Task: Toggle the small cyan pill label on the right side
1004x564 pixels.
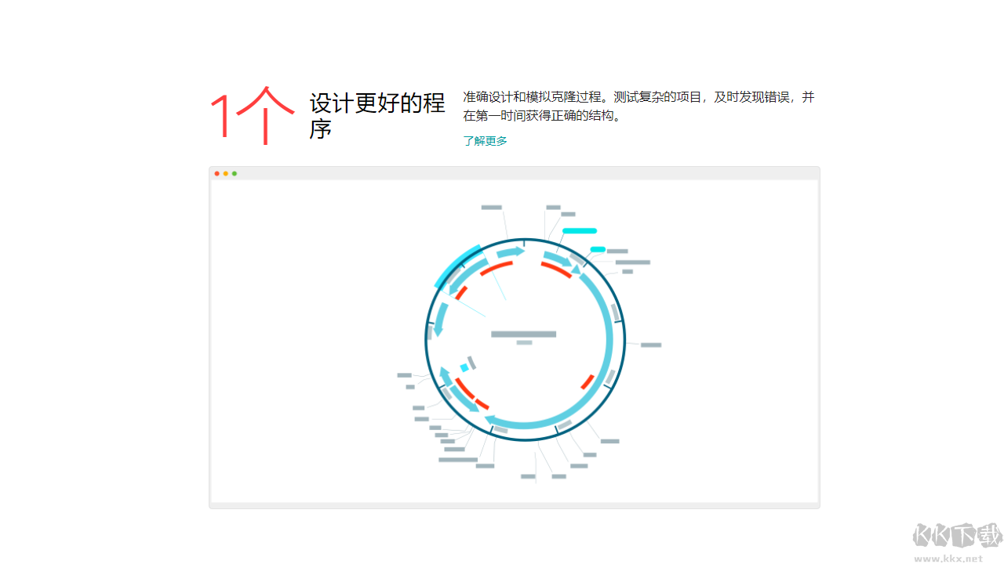Action: tap(597, 248)
